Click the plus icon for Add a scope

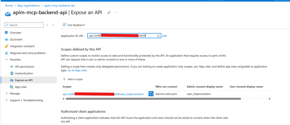[64, 79]
